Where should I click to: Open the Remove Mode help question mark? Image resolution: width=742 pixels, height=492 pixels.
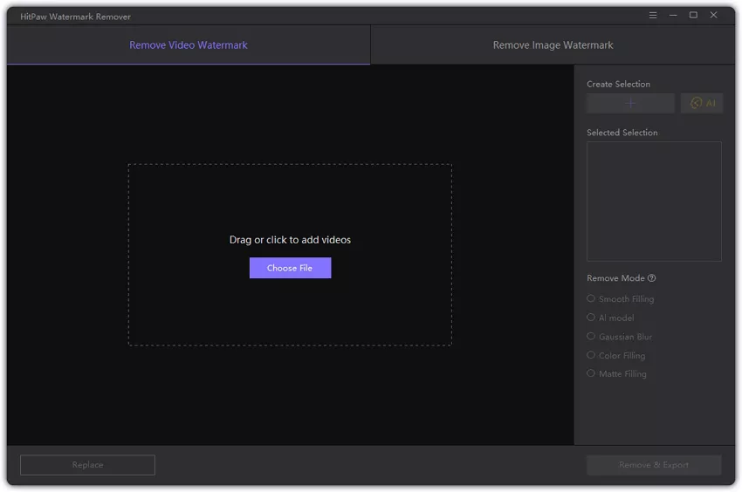652,278
